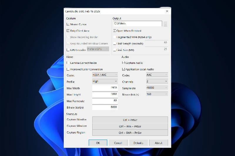Toggle Application Local Audio checkbox
Screen dimensions: 235x156
click(123, 69)
